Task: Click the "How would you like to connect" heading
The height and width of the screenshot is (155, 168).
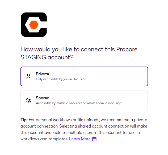Action: [x=79, y=50]
